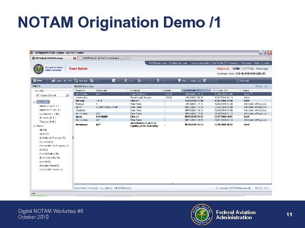This screenshot has width=305, height=228.
Task: Select the Aircraft Rescue and Fire Fighting row
Action: click(173, 125)
